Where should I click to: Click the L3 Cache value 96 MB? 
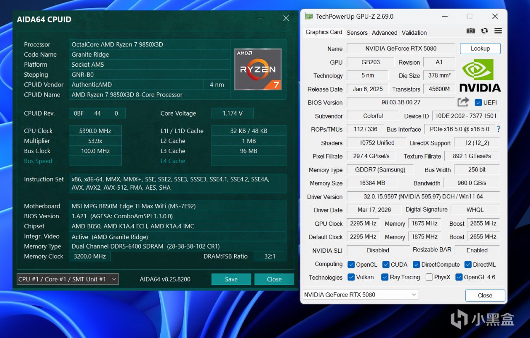click(x=248, y=151)
